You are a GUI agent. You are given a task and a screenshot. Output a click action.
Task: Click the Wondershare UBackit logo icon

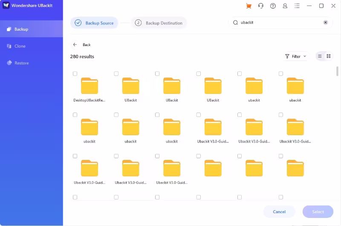tap(6, 5)
